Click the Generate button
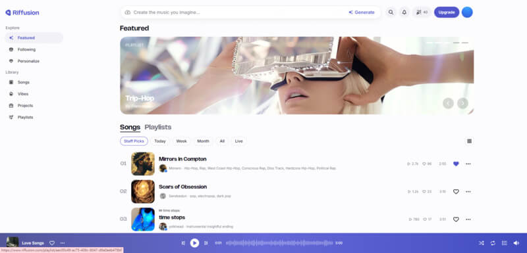 point(362,12)
